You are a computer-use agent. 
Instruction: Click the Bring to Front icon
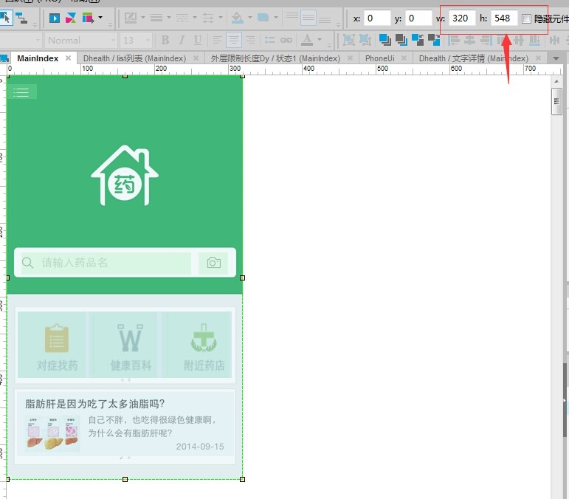pyautogui.click(x=384, y=40)
